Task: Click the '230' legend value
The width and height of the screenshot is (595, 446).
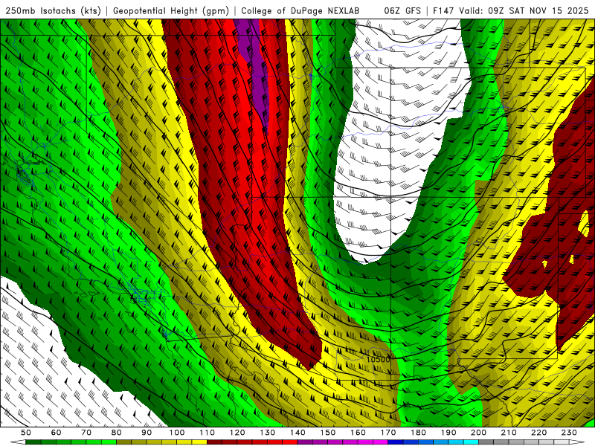Action: coord(569,433)
